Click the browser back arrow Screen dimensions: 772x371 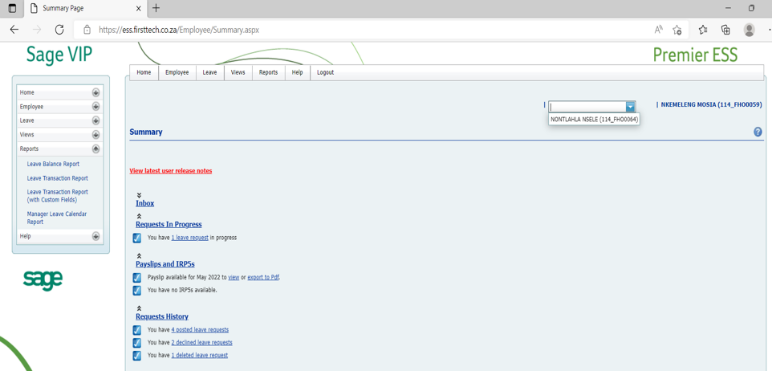tap(14, 30)
